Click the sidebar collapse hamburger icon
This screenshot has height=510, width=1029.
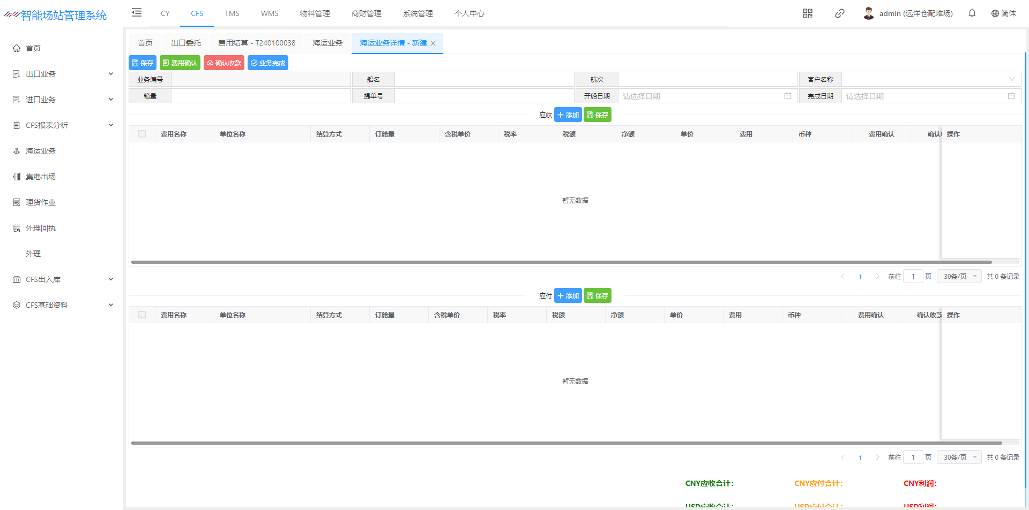(137, 13)
